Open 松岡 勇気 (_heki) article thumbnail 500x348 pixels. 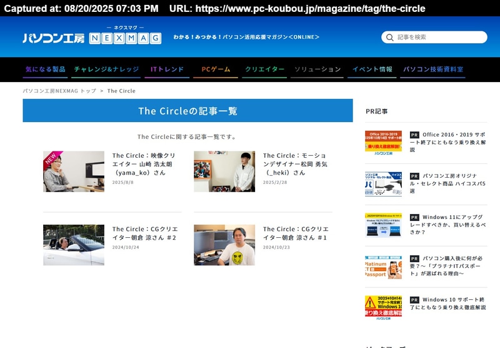pyautogui.click(x=224, y=171)
